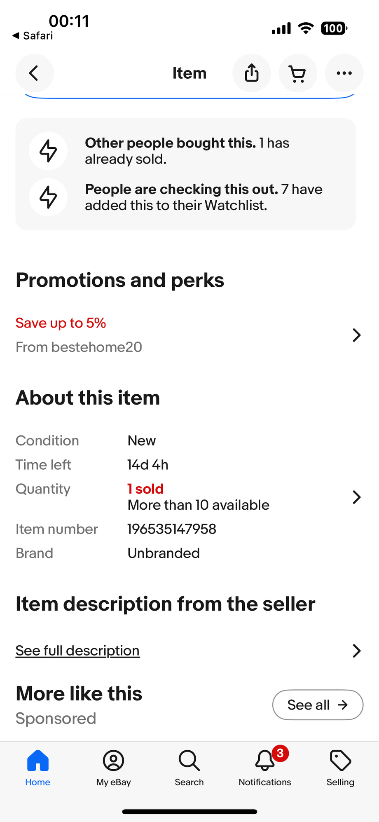Tap the back arrow button

pyautogui.click(x=34, y=73)
